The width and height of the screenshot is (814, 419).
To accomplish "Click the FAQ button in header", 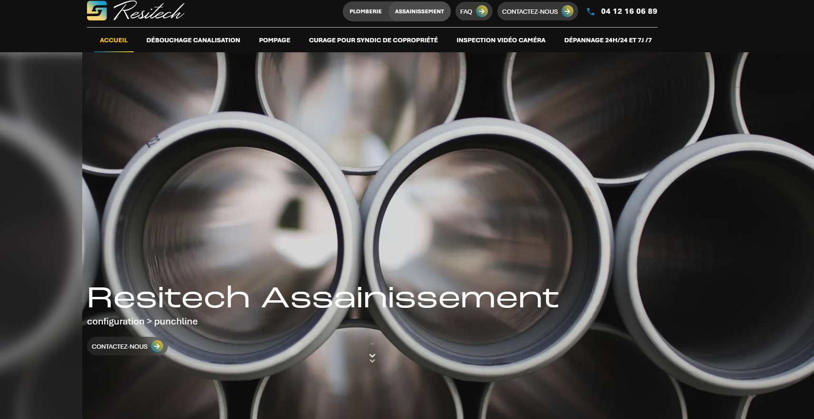I will [474, 11].
